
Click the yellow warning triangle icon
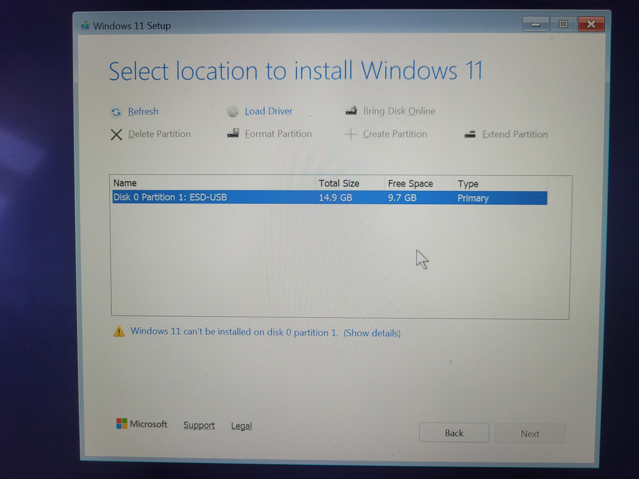pyautogui.click(x=119, y=331)
